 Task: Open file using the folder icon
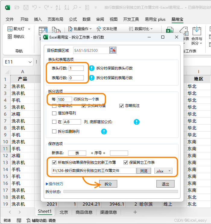[x=17, y=7]
